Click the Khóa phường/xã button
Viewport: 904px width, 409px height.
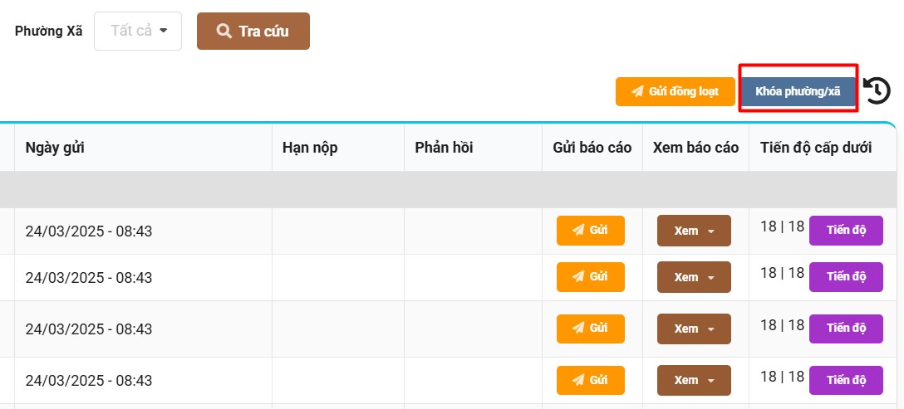(x=798, y=91)
